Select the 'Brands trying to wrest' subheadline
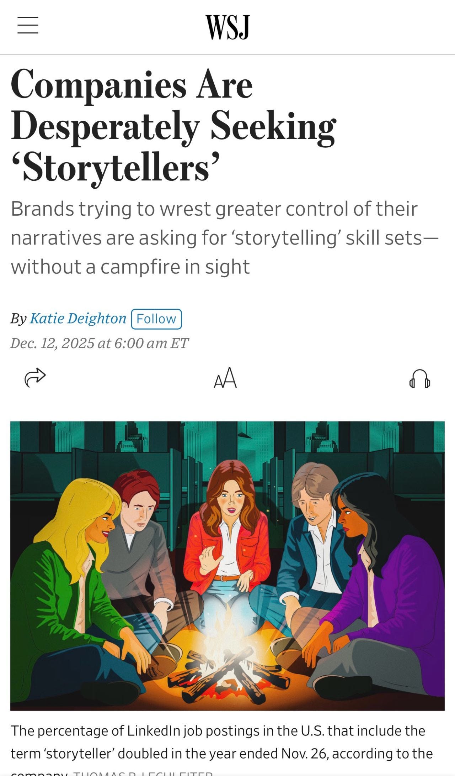Screen dimensions: 455x776 point(225,238)
